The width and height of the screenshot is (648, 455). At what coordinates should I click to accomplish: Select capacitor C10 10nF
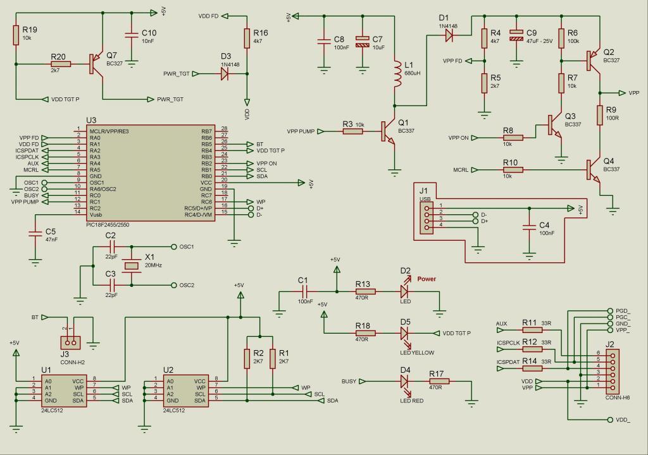pos(132,35)
